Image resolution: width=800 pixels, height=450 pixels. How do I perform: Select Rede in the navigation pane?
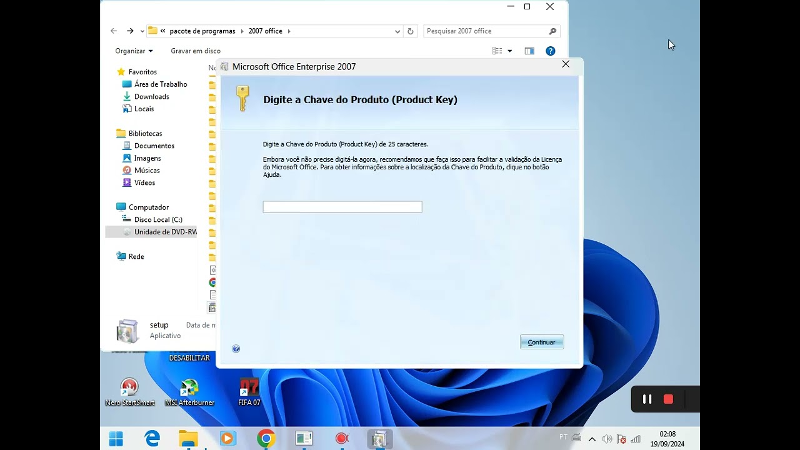pyautogui.click(x=136, y=256)
